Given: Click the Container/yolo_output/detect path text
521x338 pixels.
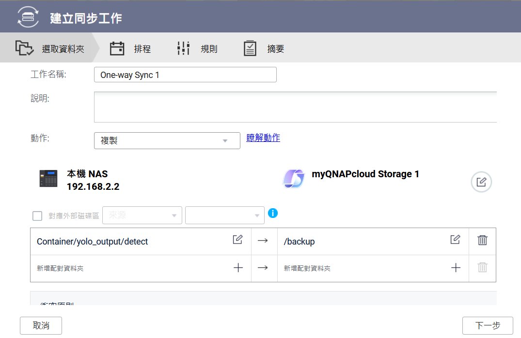Looking at the screenshot, I should (x=93, y=242).
